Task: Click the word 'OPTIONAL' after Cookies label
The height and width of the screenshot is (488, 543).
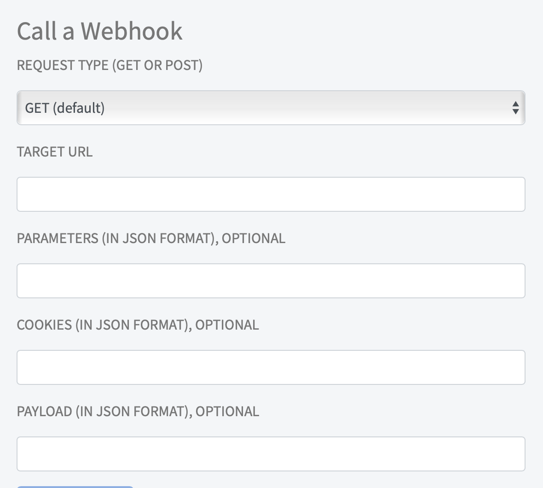Action: pos(227,325)
